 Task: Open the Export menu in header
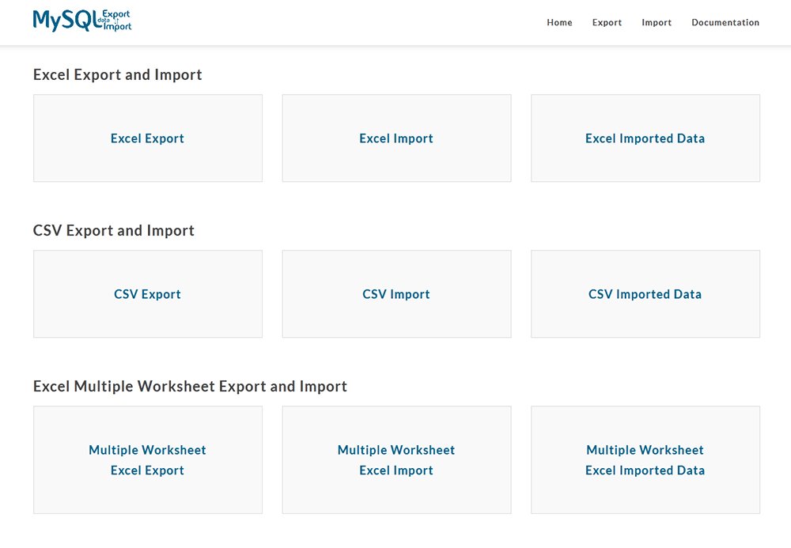[x=607, y=22]
